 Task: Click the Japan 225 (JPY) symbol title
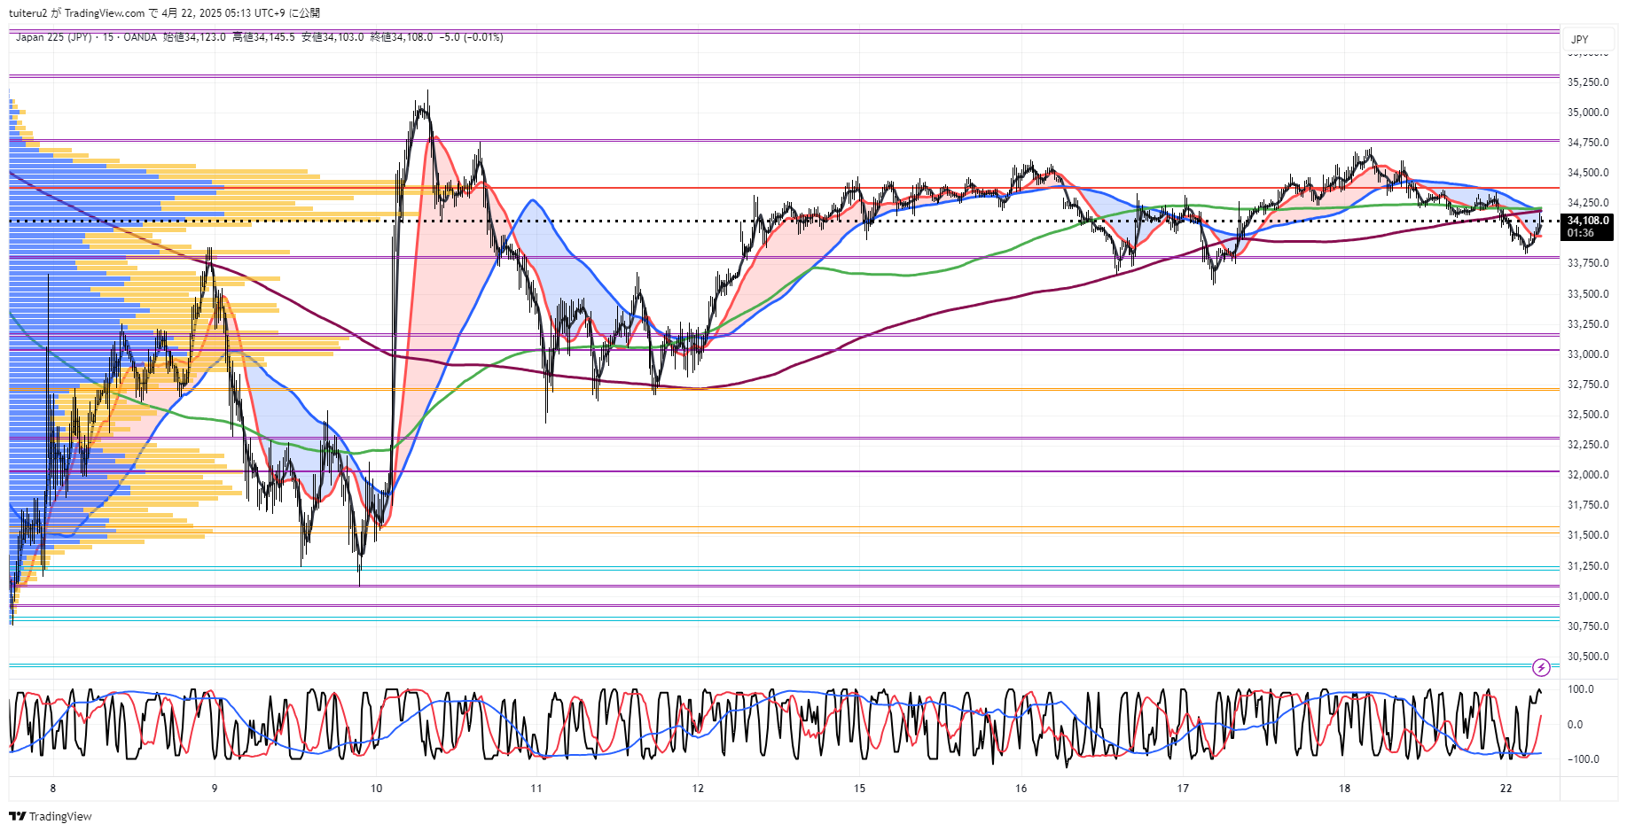coord(53,37)
